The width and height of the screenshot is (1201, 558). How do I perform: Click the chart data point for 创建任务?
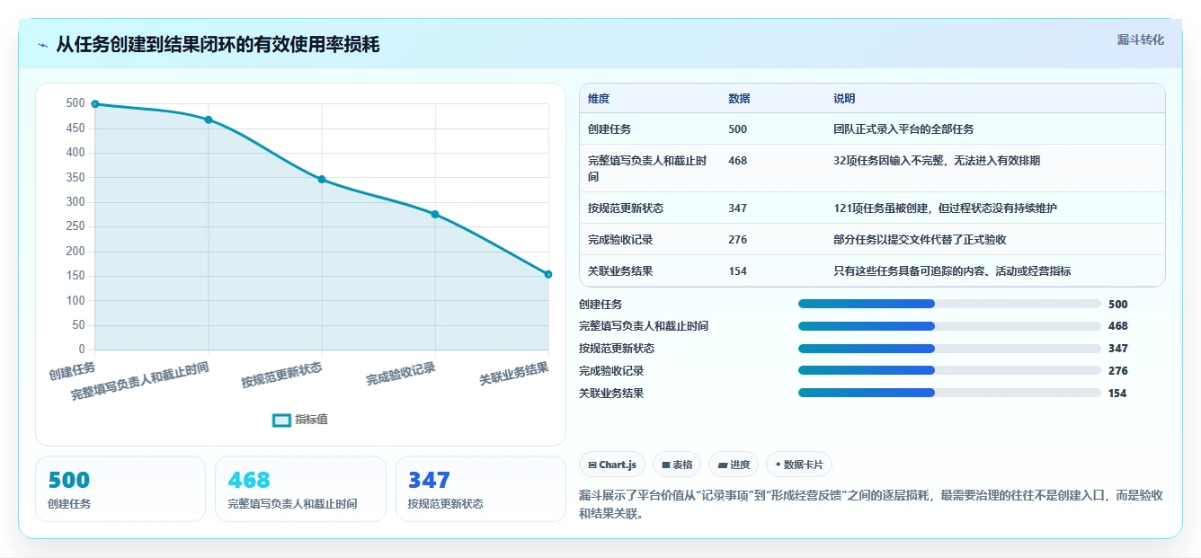click(x=94, y=104)
